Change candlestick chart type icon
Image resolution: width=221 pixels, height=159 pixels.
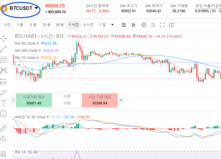[x=134, y=25]
